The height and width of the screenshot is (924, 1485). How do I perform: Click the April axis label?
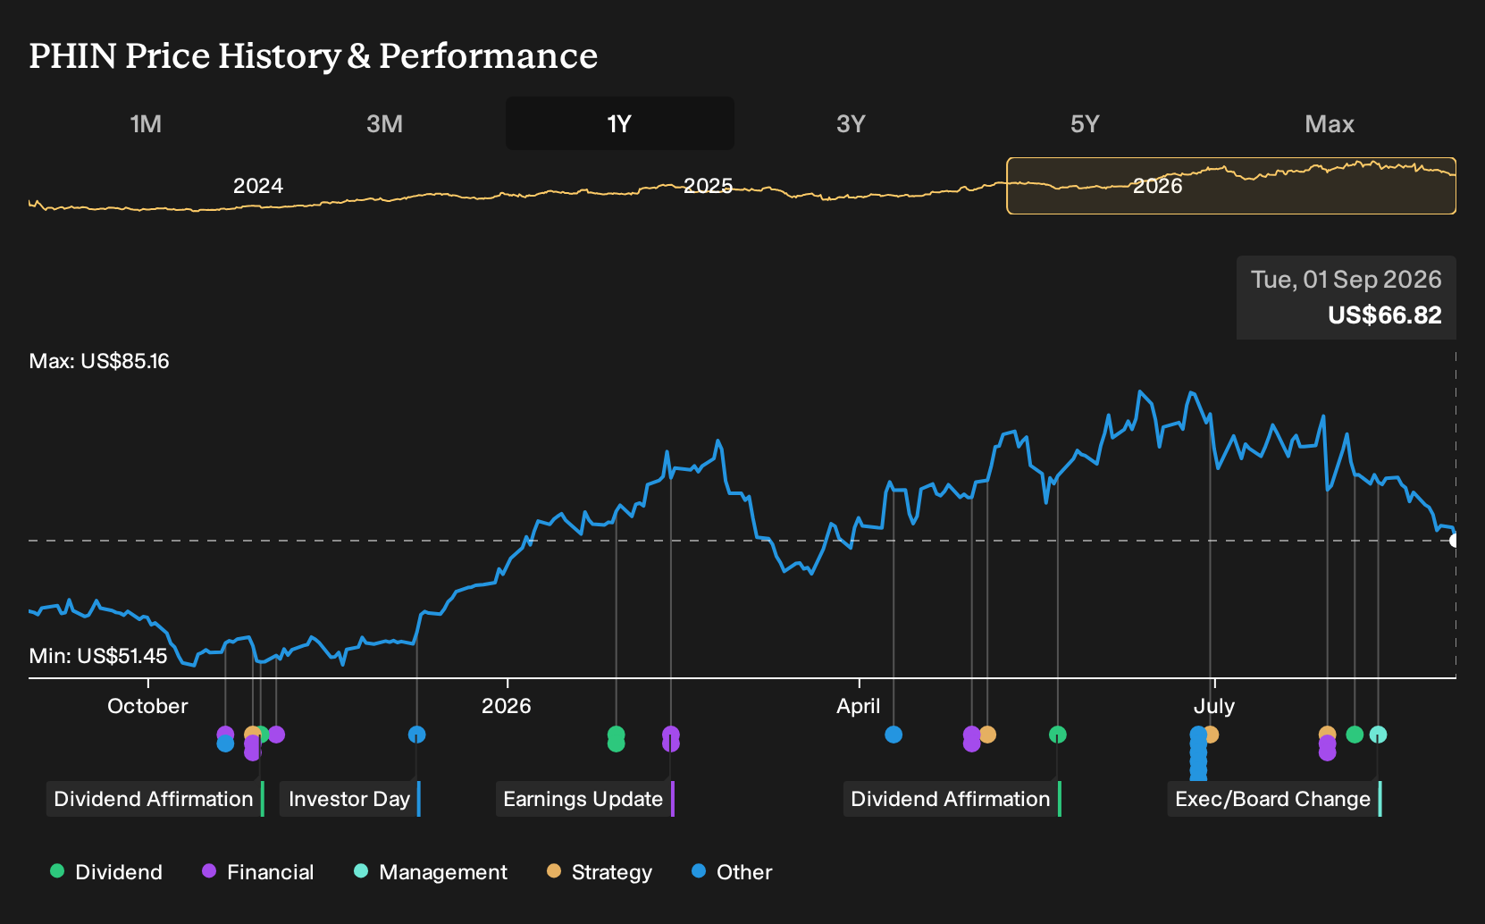(859, 706)
